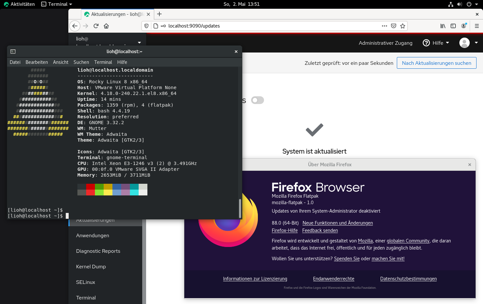Click Nach Aktualisierungen suchen button
The height and width of the screenshot is (304, 483).
(x=436, y=63)
